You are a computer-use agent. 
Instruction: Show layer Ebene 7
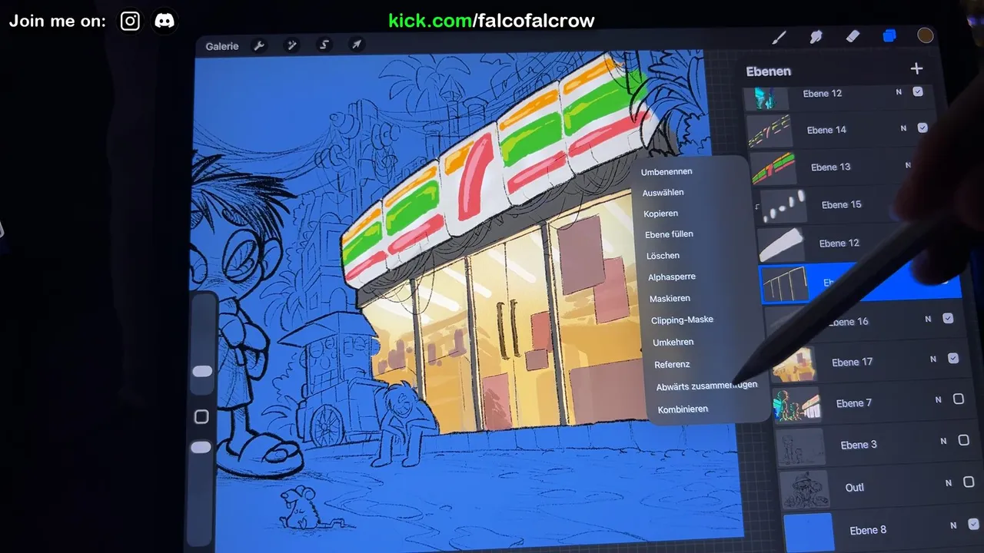(x=959, y=399)
